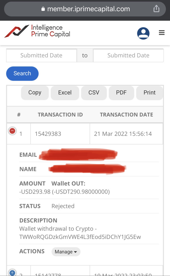Open the hamburger menu

tap(162, 33)
